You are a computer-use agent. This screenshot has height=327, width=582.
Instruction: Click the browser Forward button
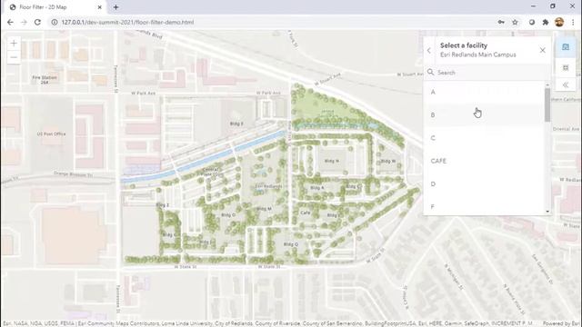(24, 22)
